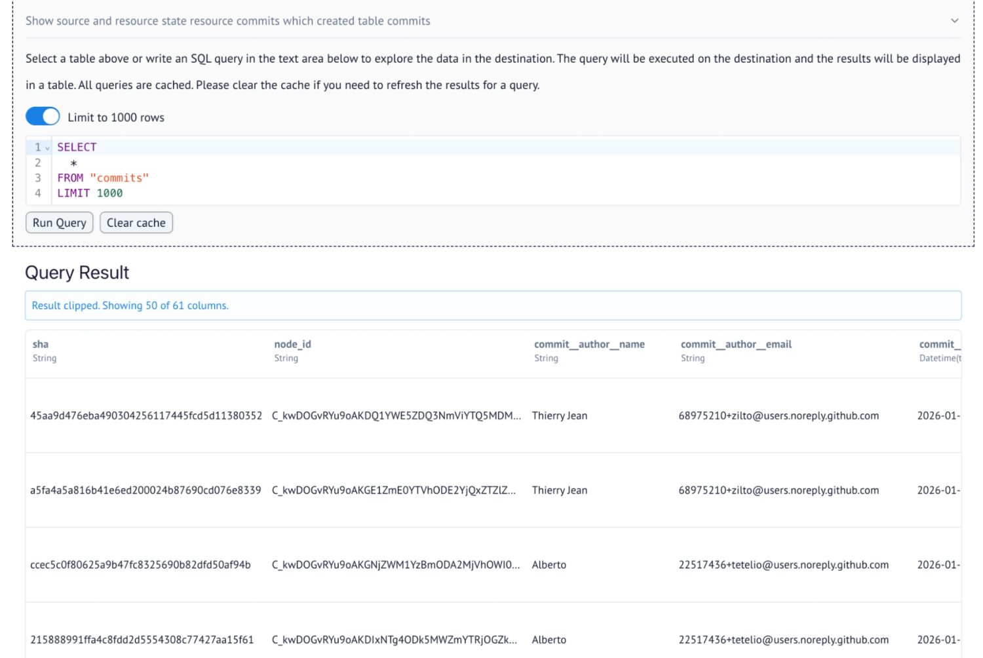The height and width of the screenshot is (658, 983).
Task: Click the commit__author__email column header
Action: [x=735, y=343]
